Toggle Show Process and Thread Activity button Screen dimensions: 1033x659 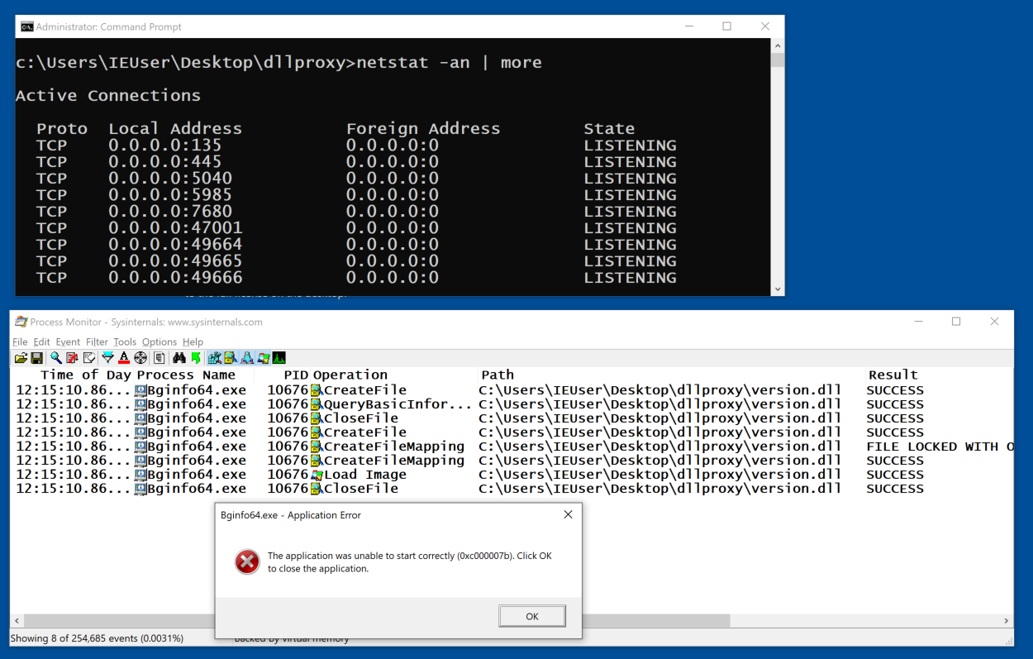(x=263, y=358)
